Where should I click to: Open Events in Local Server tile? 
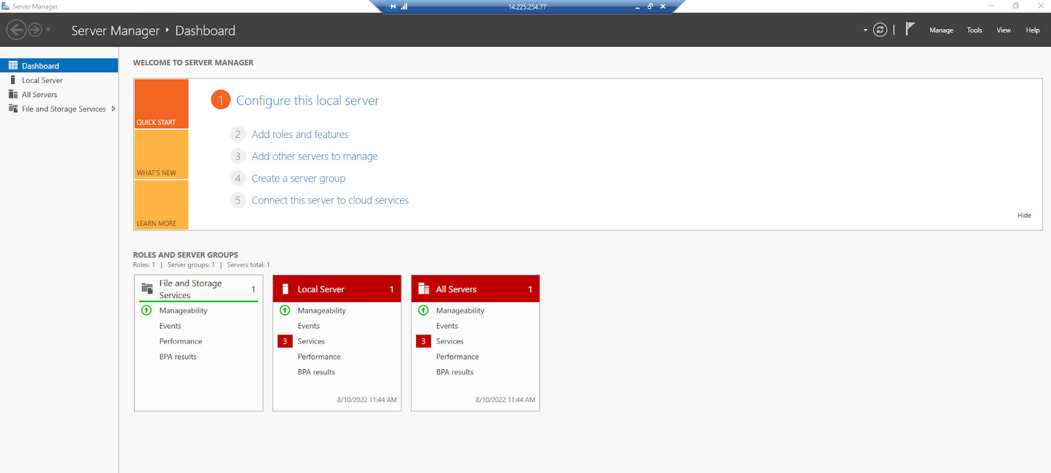309,326
